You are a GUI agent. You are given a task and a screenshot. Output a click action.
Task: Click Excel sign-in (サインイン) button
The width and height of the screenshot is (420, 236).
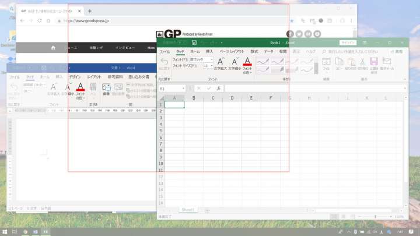(x=348, y=43)
